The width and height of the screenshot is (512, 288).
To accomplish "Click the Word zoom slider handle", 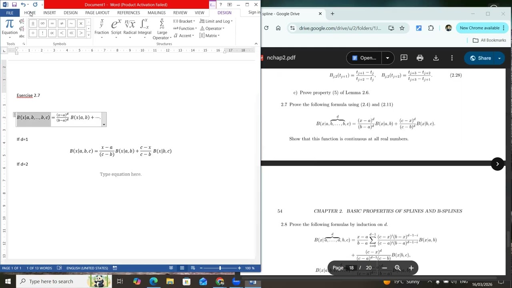I will point(220,268).
